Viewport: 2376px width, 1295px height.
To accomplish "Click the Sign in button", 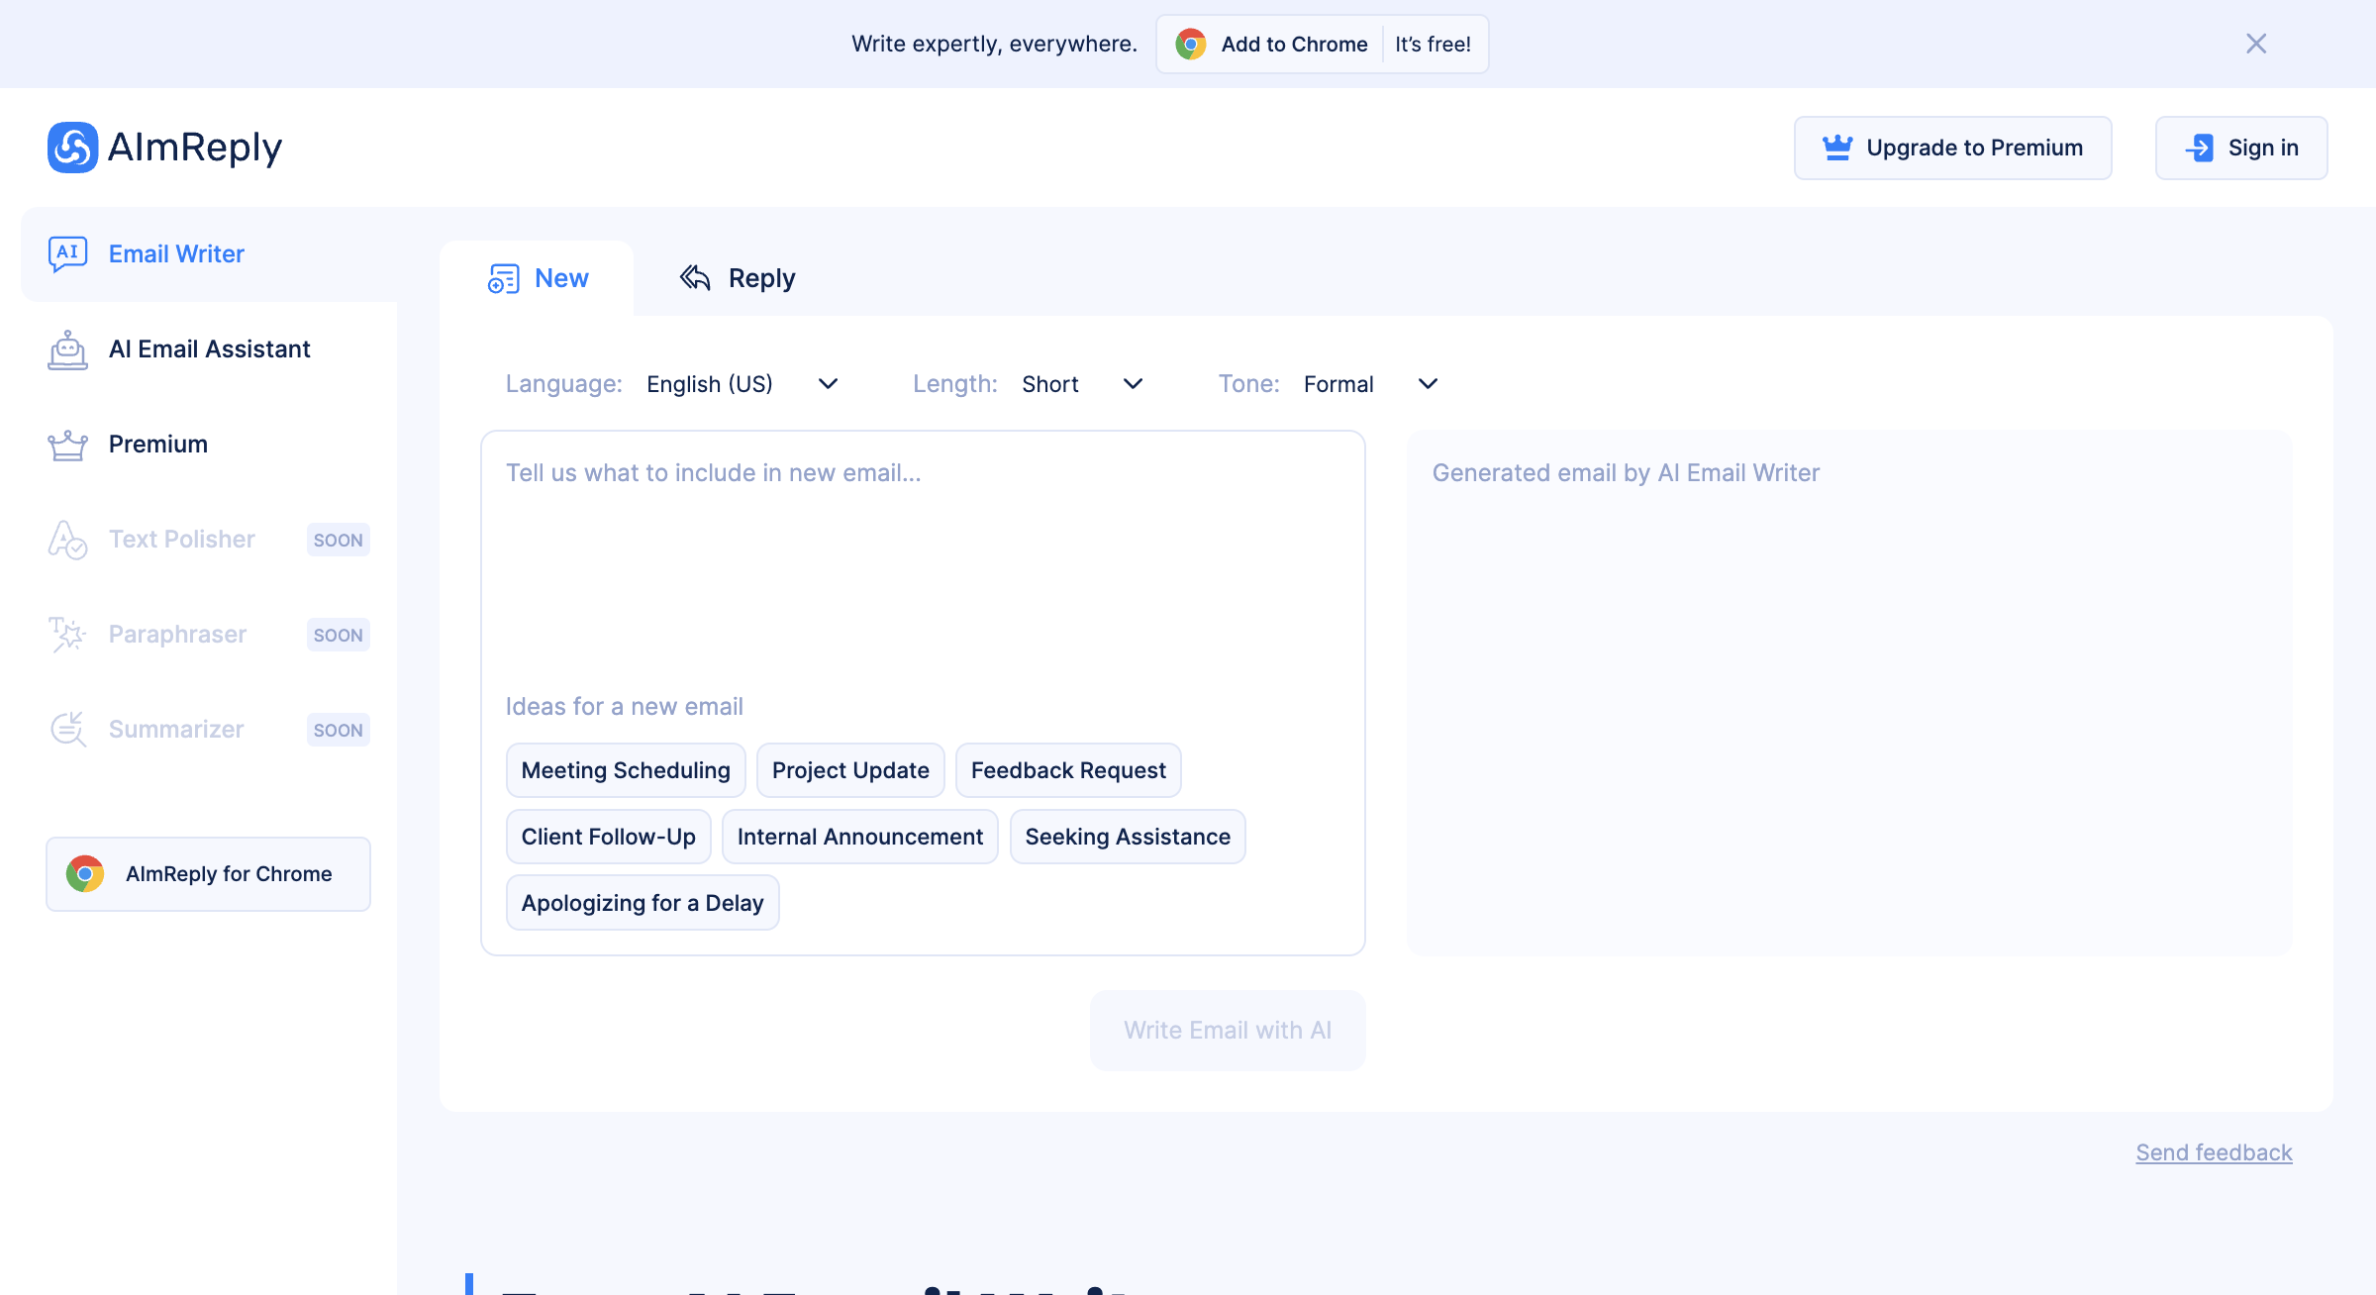I will coord(2241,148).
